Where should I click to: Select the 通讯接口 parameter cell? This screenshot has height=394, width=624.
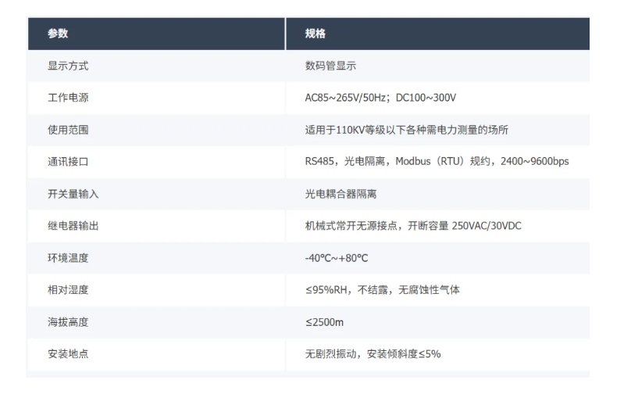point(67,162)
